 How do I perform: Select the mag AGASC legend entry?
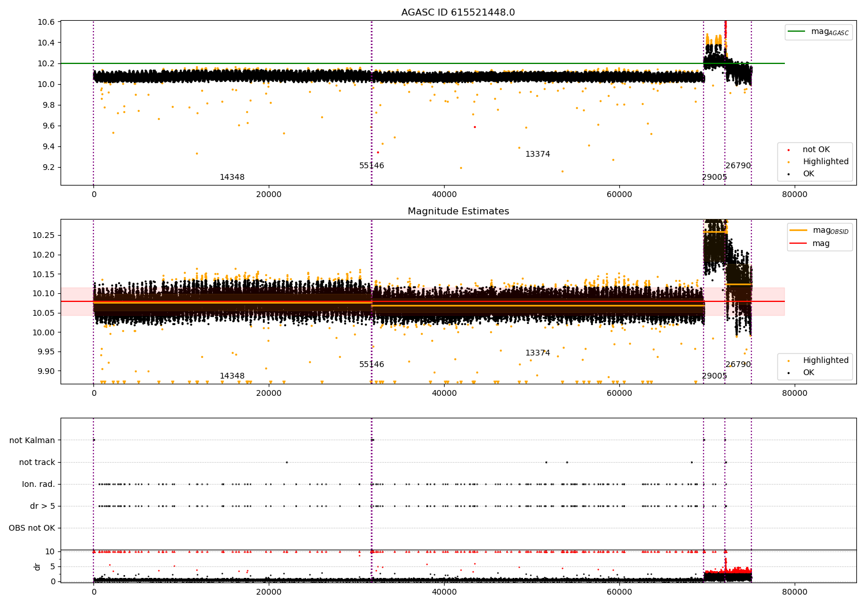pyautogui.click(x=818, y=32)
